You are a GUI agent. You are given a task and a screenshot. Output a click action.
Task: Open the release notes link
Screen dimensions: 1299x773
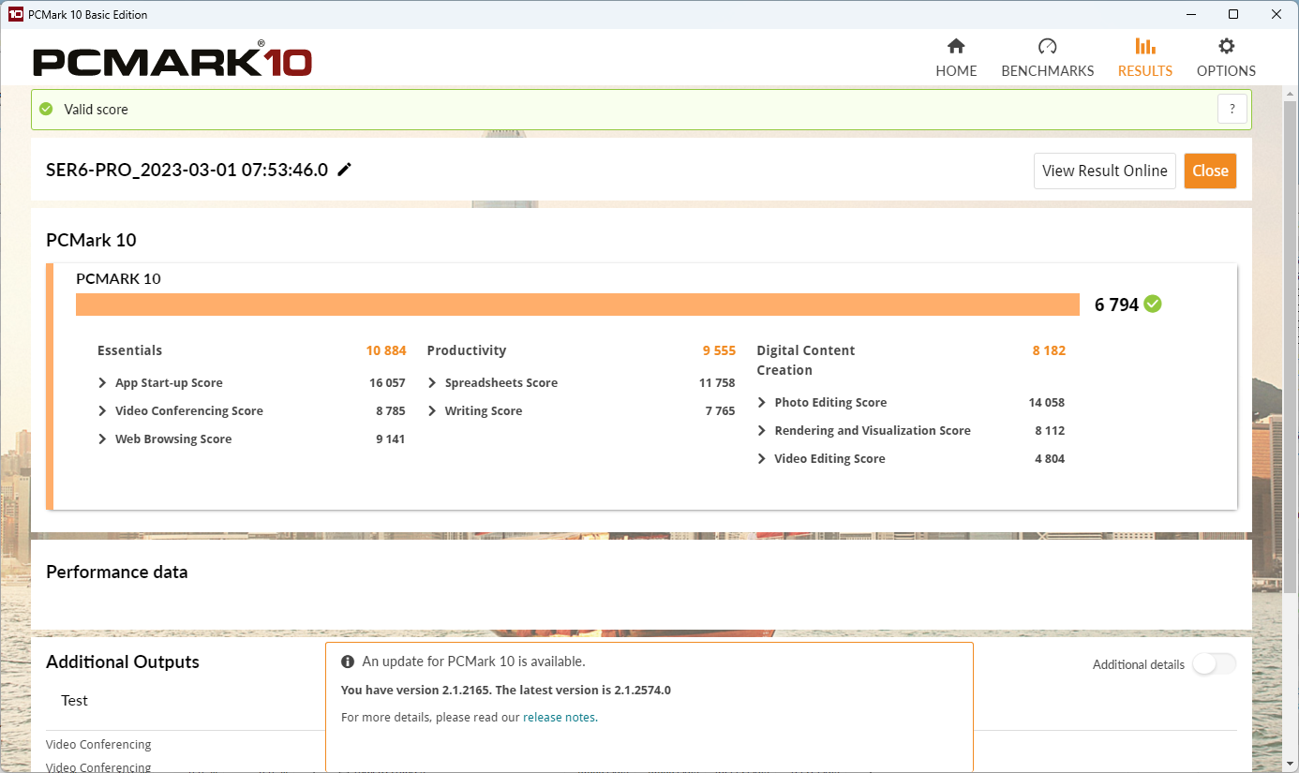pos(559,718)
